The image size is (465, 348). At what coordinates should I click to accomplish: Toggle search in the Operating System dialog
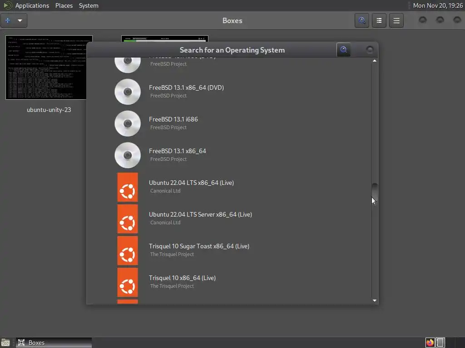click(x=344, y=50)
